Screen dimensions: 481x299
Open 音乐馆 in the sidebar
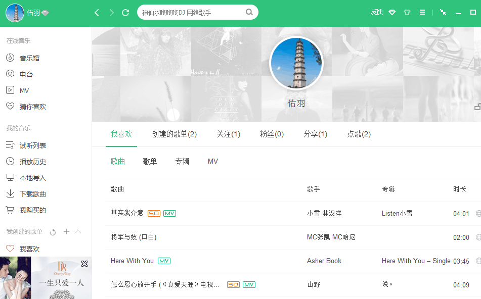pos(29,58)
